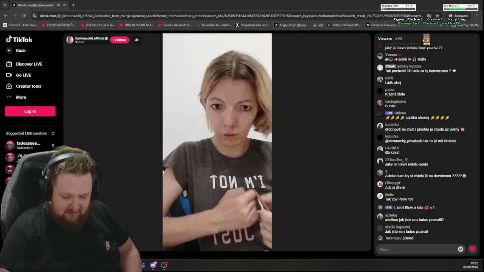Open fashionadell_official profile avatar
This screenshot has height=272, width=484.
click(70, 40)
